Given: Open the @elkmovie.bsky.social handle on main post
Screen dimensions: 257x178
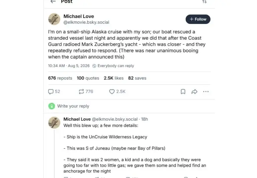Looking at the screenshot, I should 86,22.
